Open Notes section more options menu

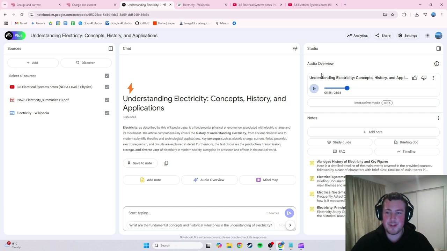coord(439,118)
